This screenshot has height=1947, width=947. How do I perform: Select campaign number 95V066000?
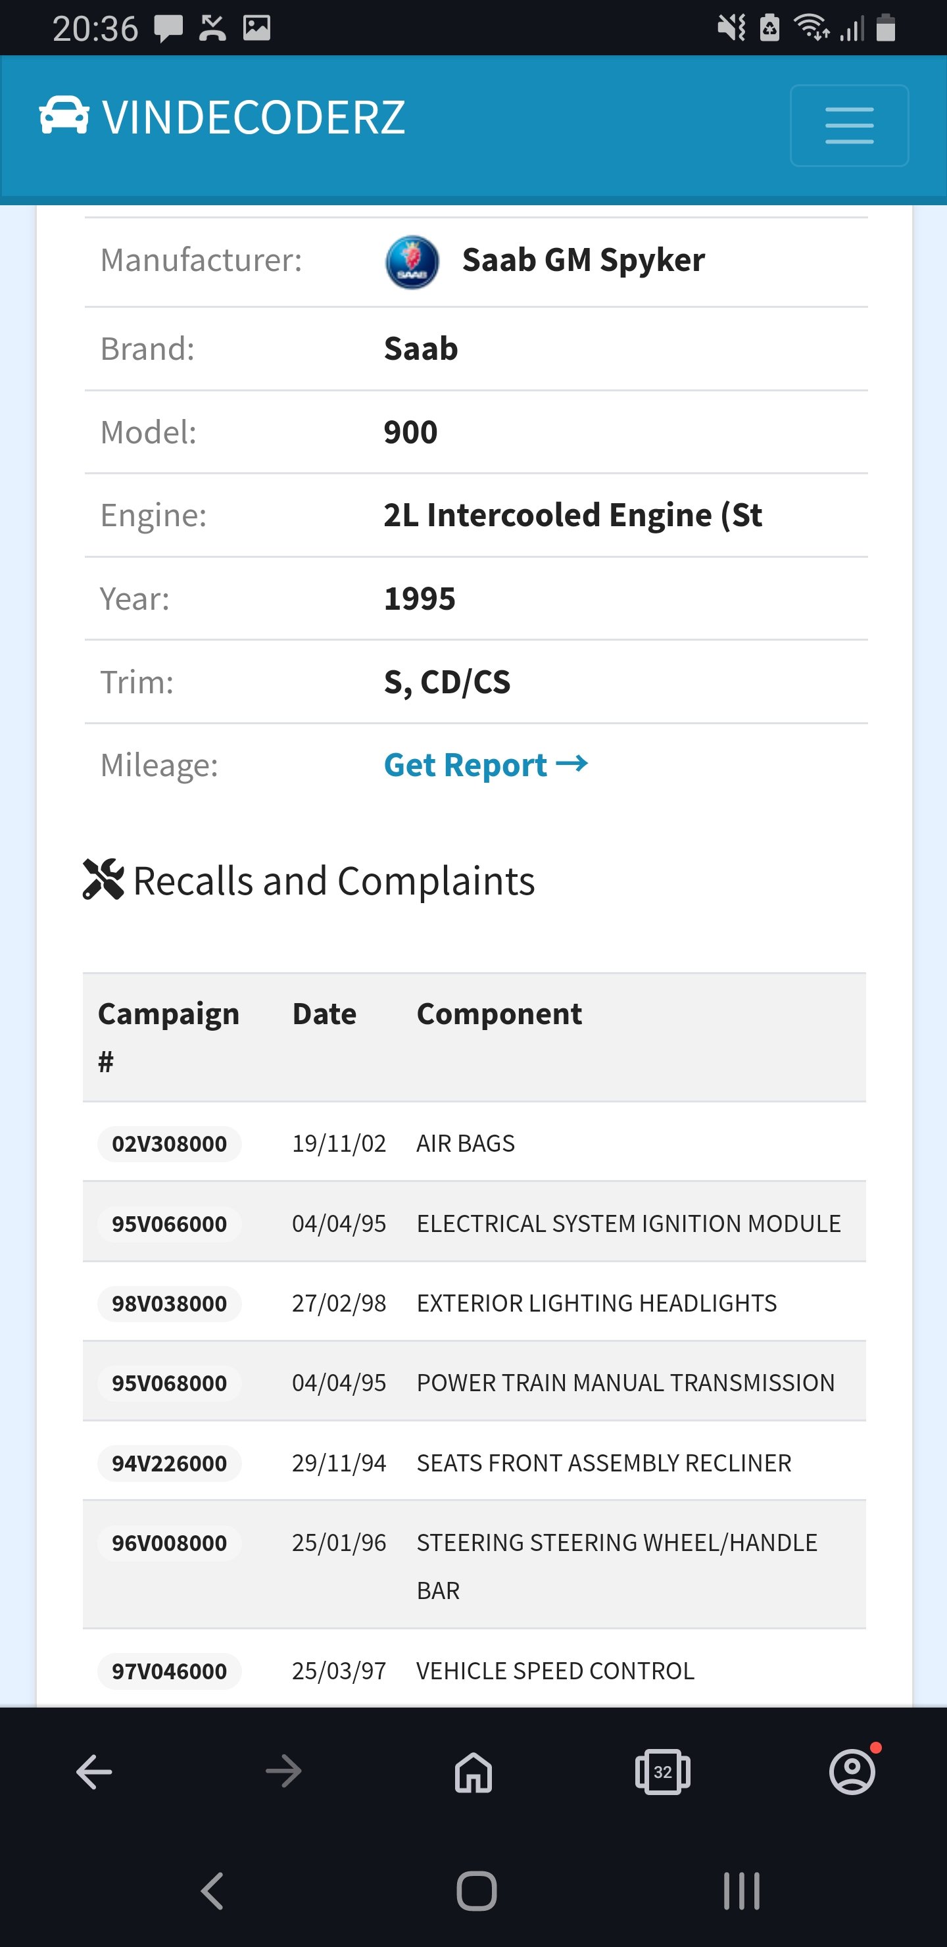[x=169, y=1223]
